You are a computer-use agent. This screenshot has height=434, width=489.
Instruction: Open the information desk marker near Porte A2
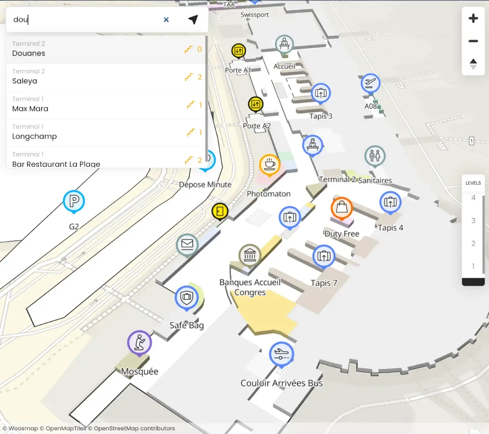(x=313, y=145)
